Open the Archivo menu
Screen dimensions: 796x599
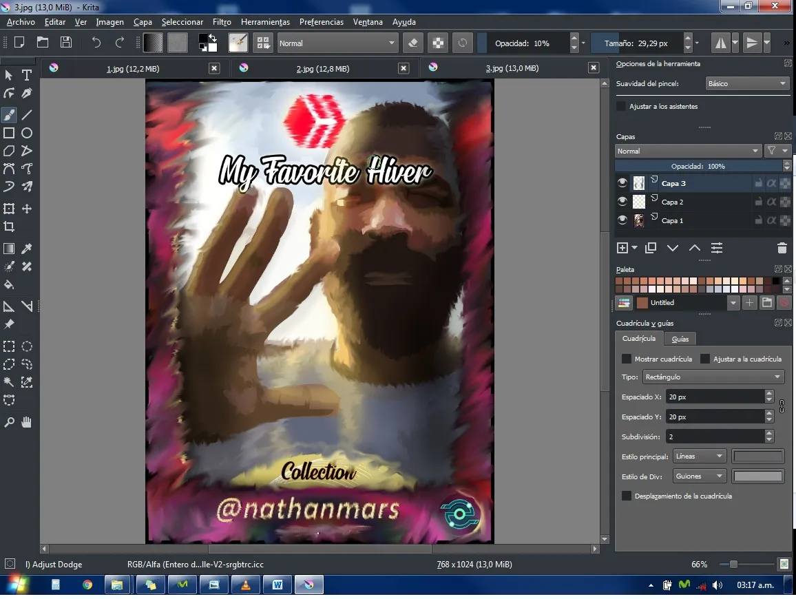pyautogui.click(x=21, y=22)
